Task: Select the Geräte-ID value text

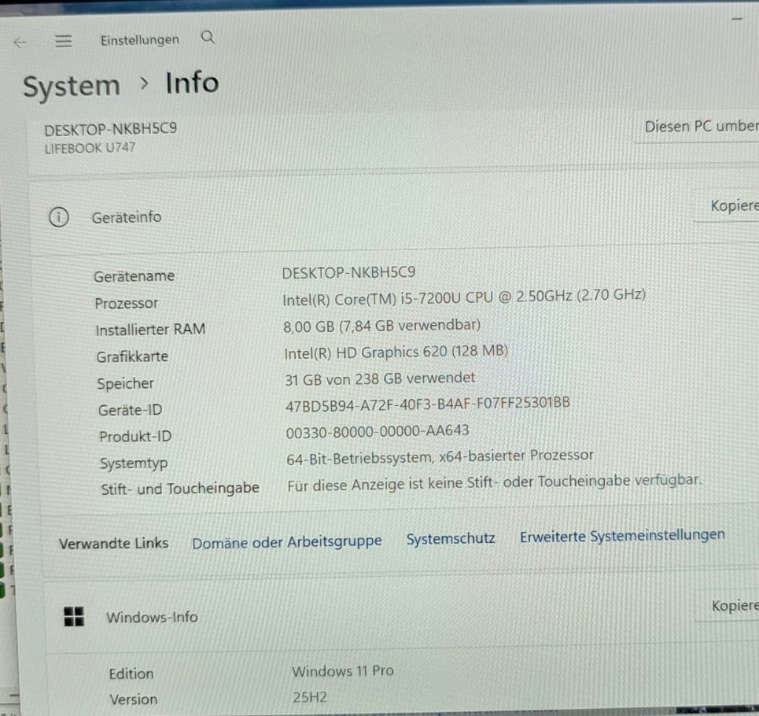Action: click(x=428, y=404)
